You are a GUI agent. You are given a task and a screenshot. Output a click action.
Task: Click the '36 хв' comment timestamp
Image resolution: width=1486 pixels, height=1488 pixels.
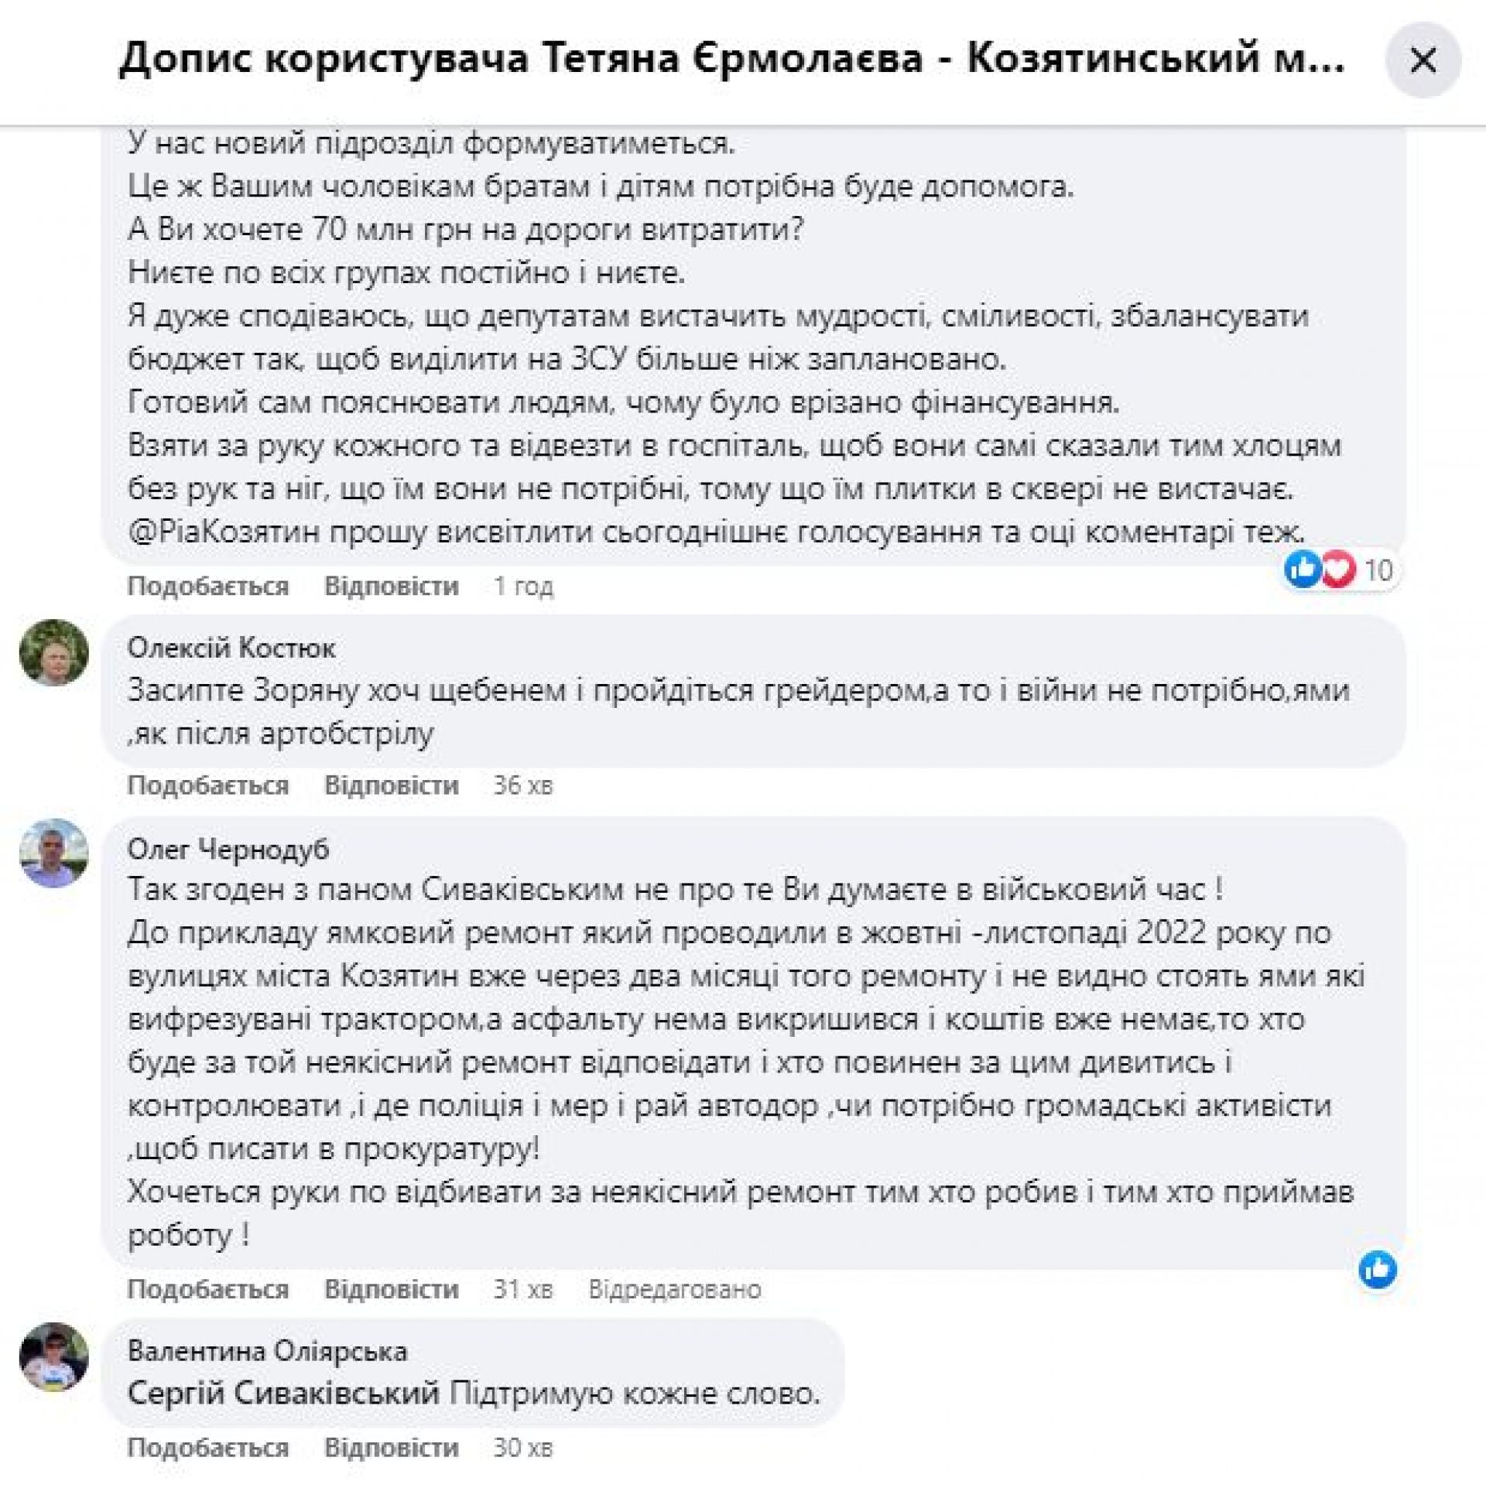523,785
